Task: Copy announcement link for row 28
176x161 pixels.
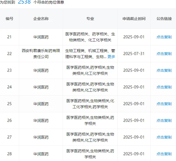Action: [x=164, y=154]
